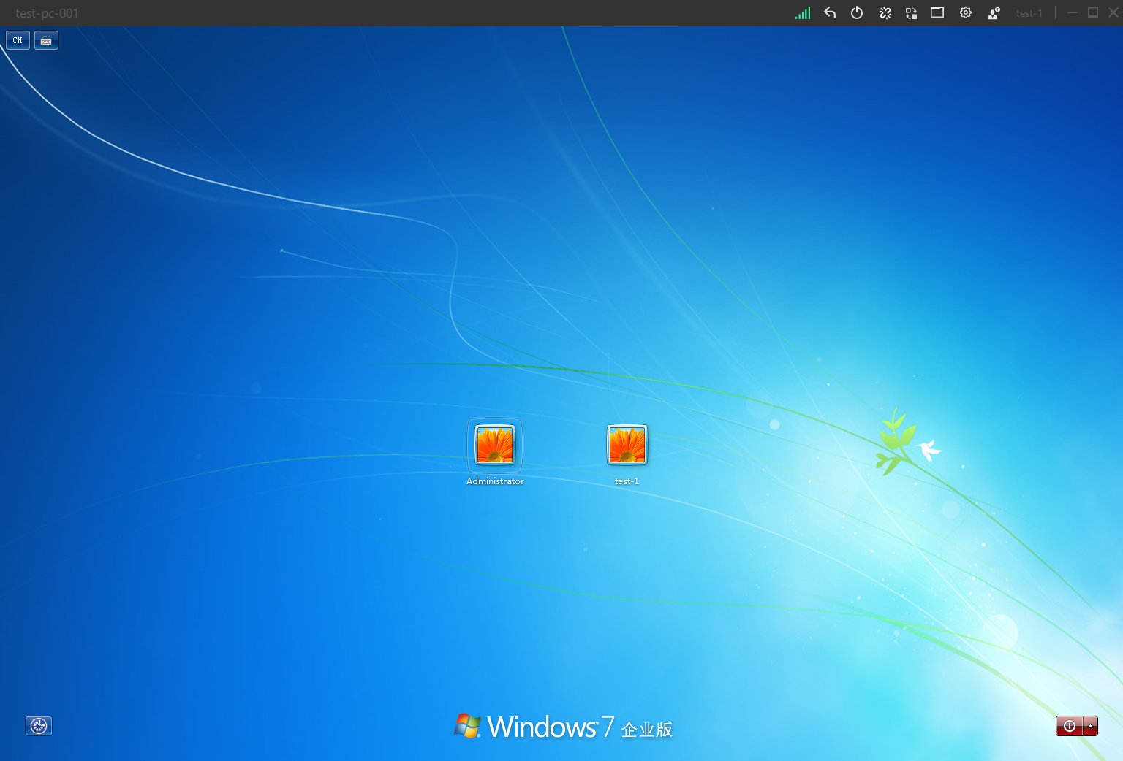Click the user help icon in the toolbar
The height and width of the screenshot is (761, 1123).
coord(994,12)
